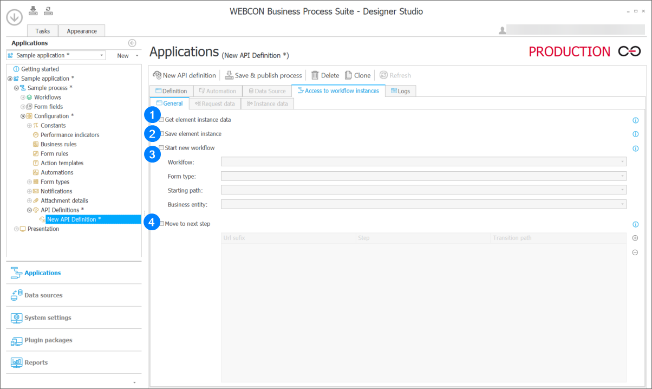Open the Sample application selector dropdown

point(56,55)
